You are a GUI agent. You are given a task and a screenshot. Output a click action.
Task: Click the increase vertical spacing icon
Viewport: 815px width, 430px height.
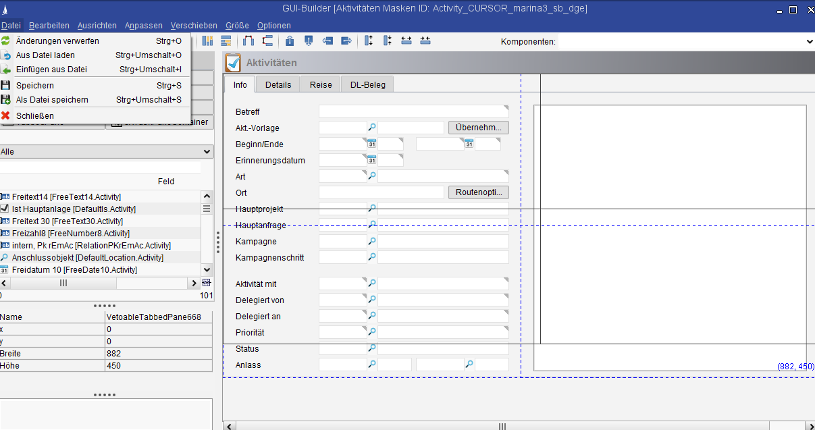[369, 41]
